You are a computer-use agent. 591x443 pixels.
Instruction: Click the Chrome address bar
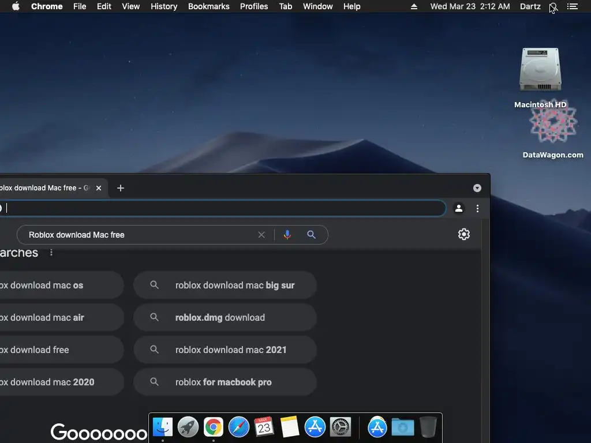tap(223, 208)
